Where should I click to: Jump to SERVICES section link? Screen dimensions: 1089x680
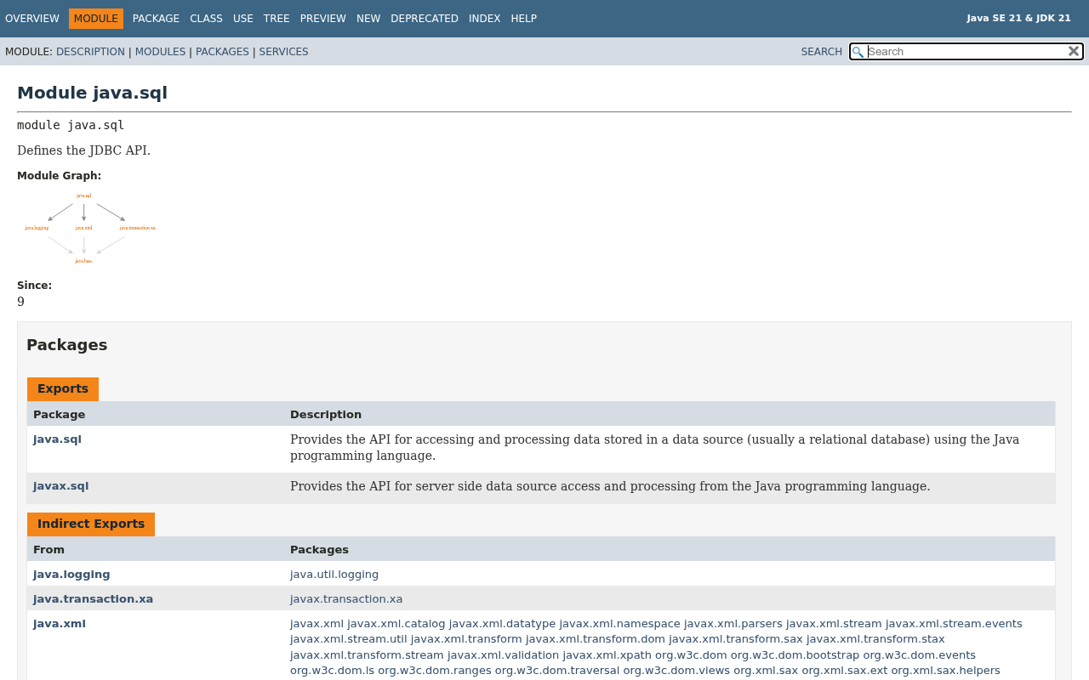pos(283,52)
